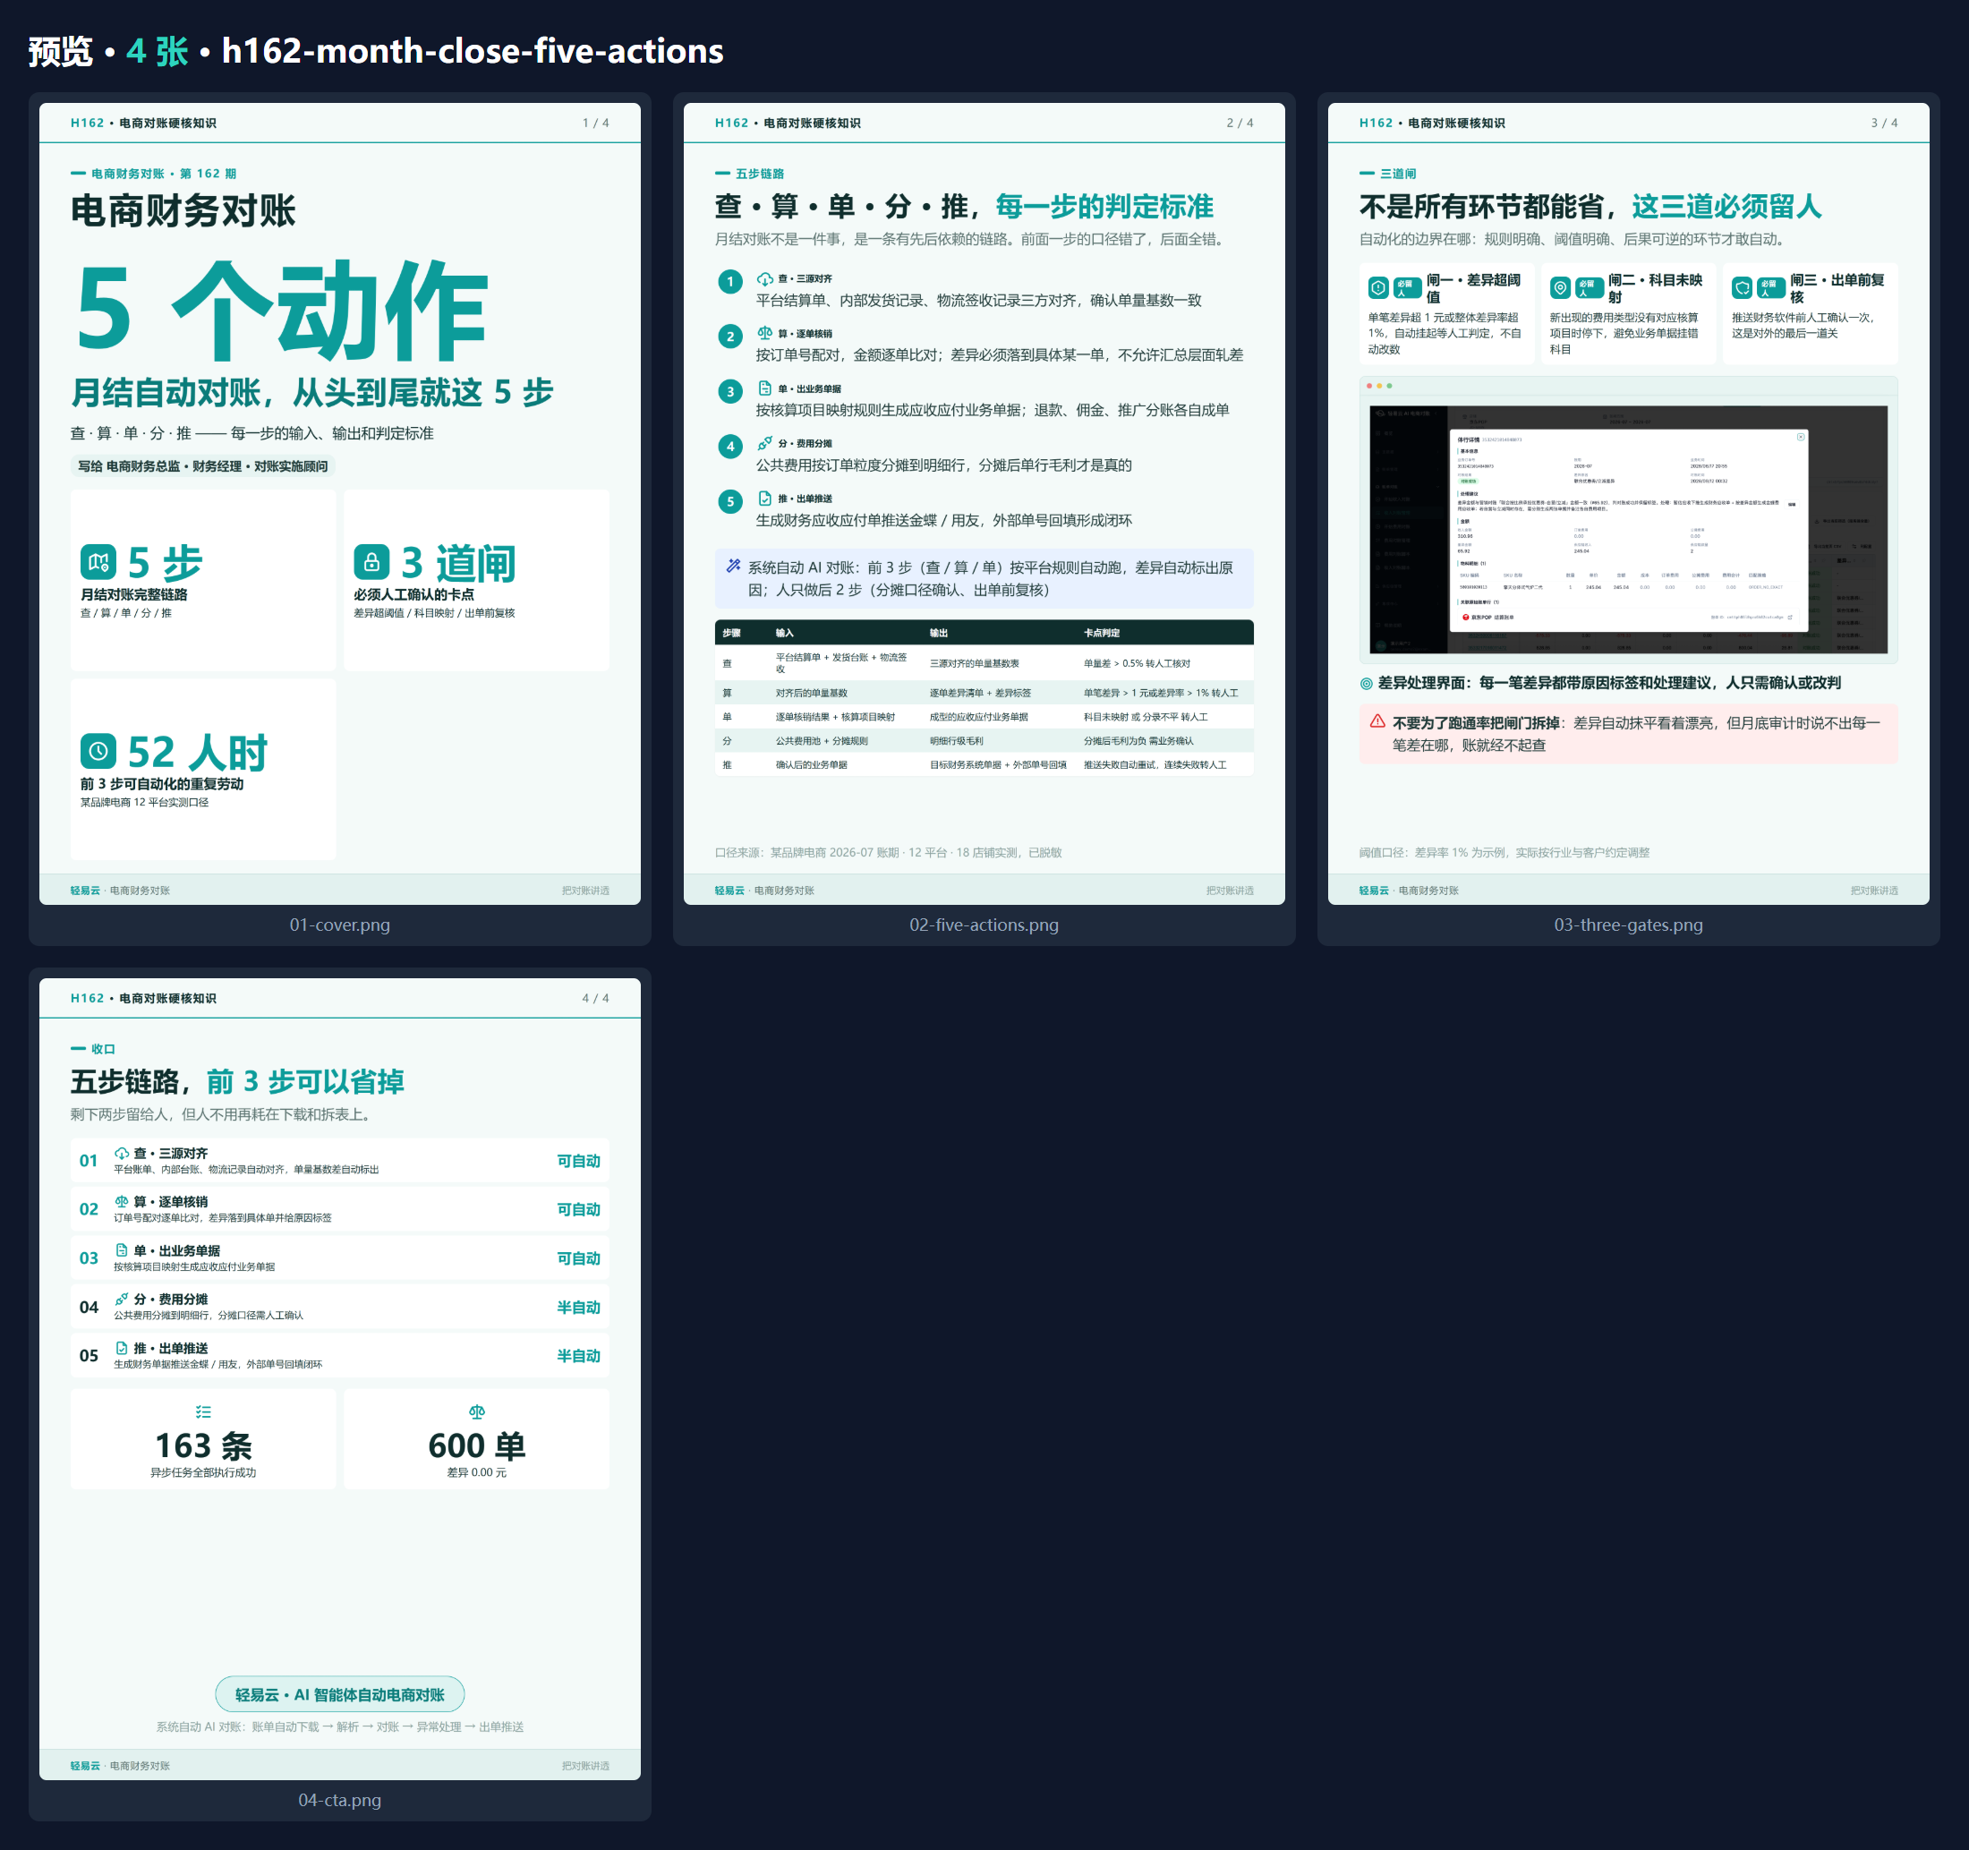1969x1850 pixels.
Task: Click the checklist icon above "163 条"
Action: [x=203, y=1412]
